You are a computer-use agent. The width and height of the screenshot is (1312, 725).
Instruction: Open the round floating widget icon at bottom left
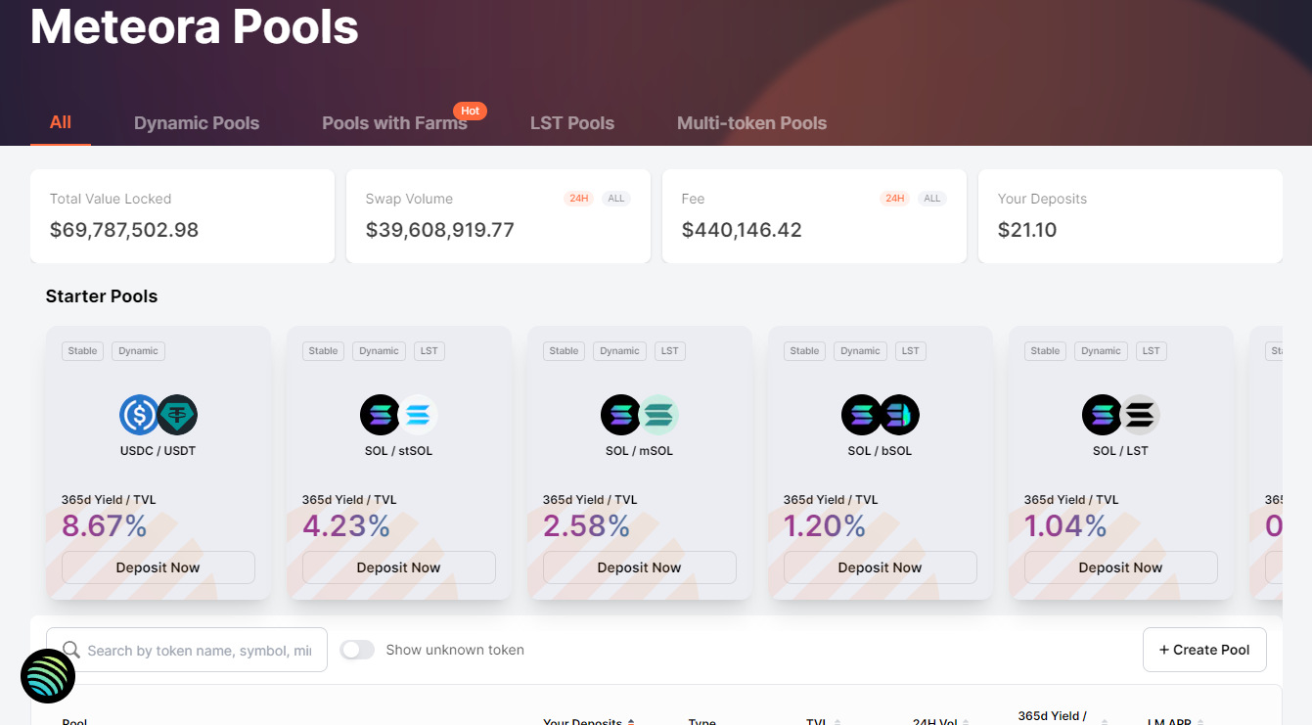(48, 676)
